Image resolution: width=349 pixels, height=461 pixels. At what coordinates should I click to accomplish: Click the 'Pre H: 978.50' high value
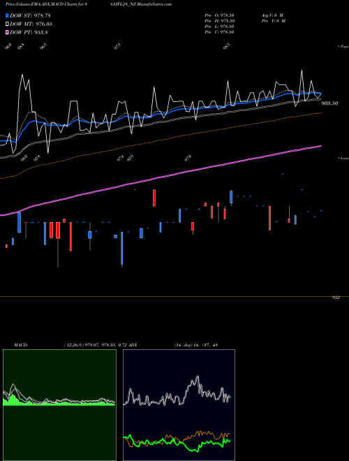click(x=219, y=21)
